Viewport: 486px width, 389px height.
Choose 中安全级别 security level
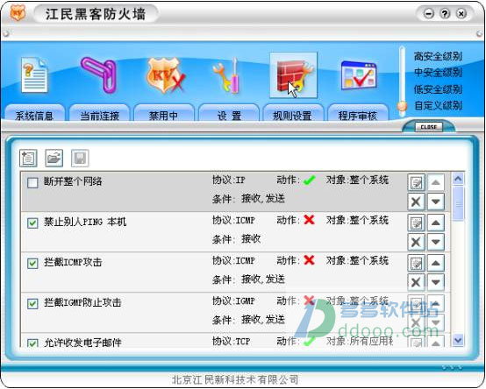[x=438, y=73]
